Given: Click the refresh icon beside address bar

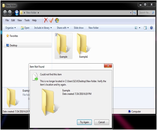Looking at the screenshot, I should 135,12.
